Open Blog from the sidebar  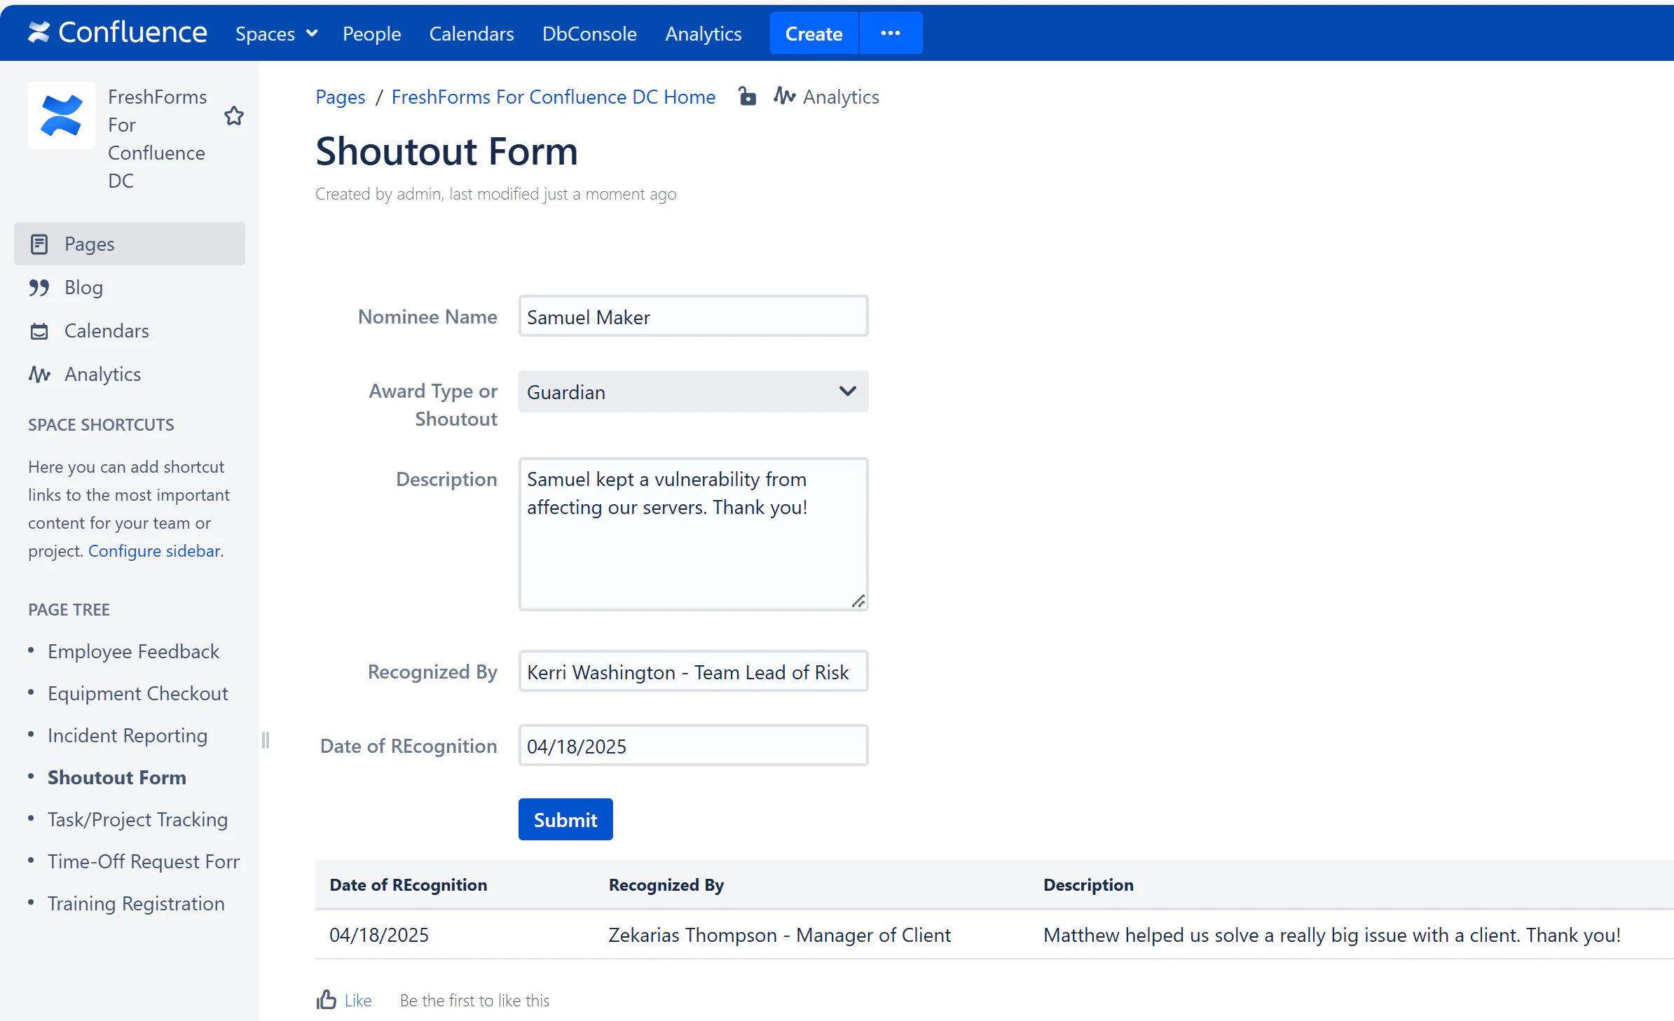83,287
